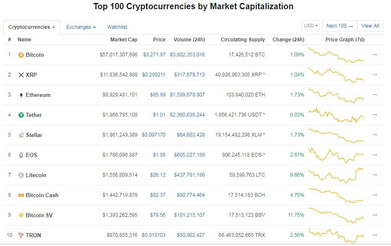Click the TRON red logo icon
This screenshot has height=246, width=391.
click(21, 235)
